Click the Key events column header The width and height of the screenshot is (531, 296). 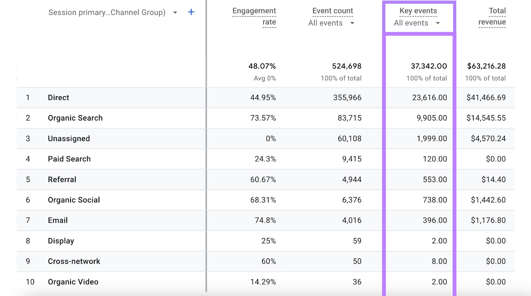418,11
